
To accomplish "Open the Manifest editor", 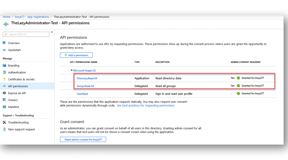I will coord(13,107).
